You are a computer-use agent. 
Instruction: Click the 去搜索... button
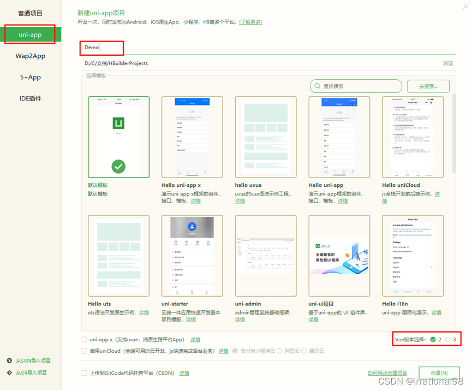click(428, 86)
